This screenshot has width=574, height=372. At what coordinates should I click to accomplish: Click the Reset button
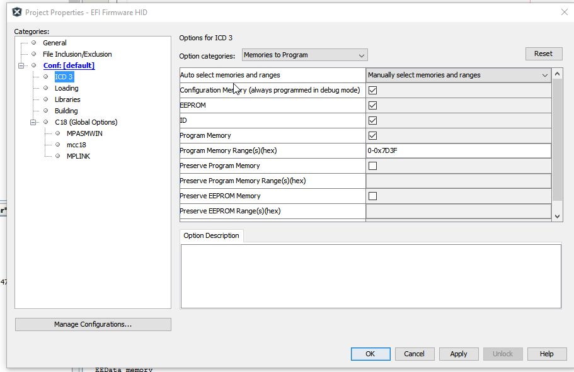544,54
